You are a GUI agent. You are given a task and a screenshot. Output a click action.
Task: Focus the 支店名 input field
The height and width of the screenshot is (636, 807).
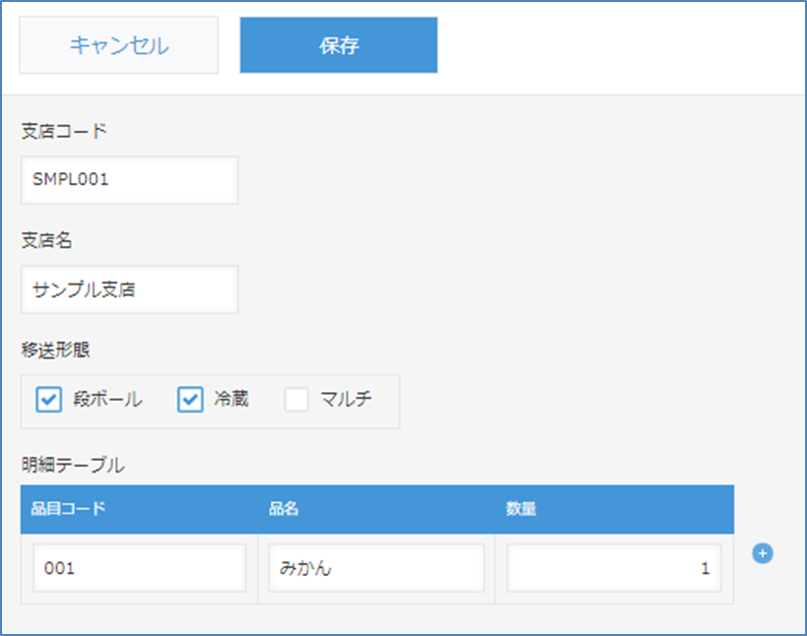129,289
